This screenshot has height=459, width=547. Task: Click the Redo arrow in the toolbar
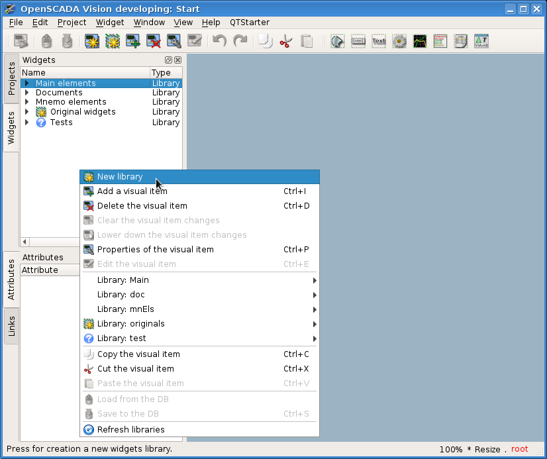[x=240, y=41]
